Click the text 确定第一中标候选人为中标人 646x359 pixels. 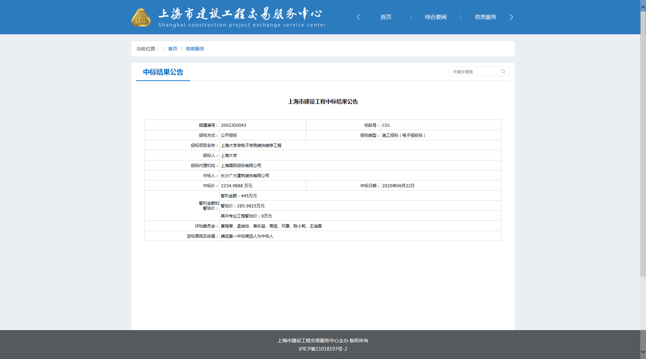247,236
